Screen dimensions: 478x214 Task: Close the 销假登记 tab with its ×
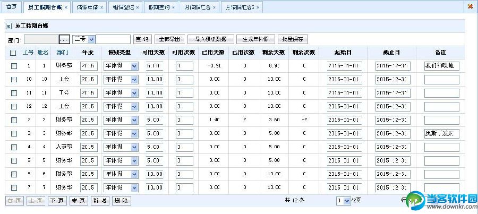pos(137,7)
